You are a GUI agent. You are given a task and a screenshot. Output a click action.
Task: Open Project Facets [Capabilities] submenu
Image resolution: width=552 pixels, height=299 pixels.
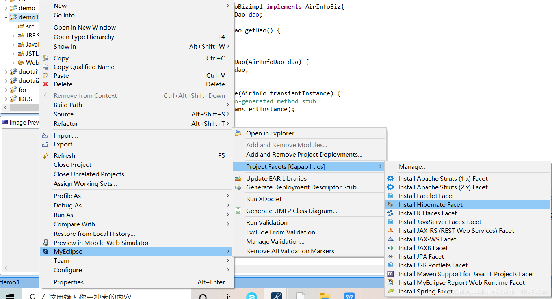click(309, 166)
